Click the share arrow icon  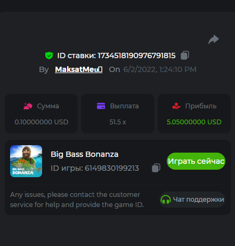coord(214,39)
